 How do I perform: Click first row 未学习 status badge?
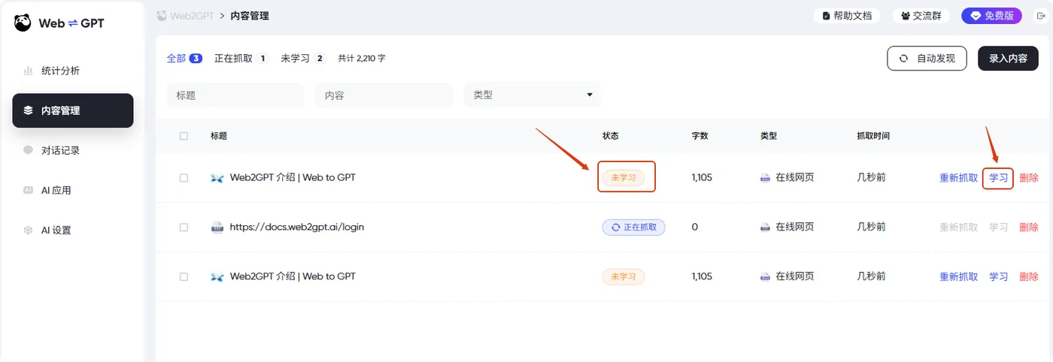624,178
